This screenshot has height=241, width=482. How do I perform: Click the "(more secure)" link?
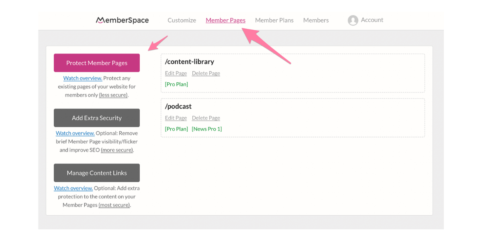(x=117, y=150)
